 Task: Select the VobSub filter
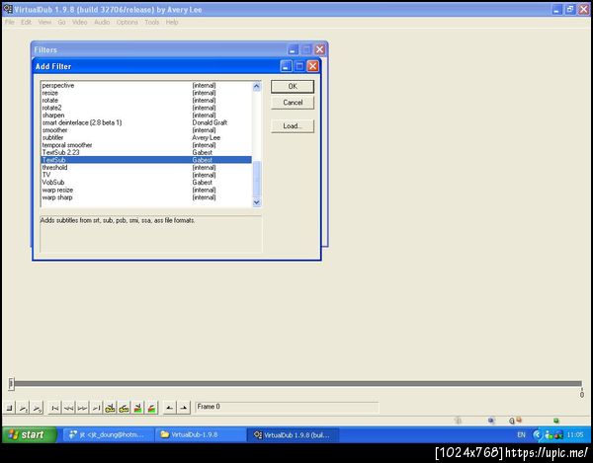click(146, 183)
